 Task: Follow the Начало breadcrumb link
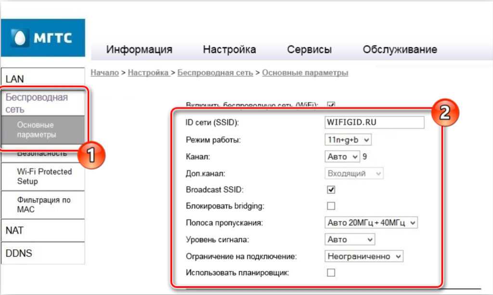coord(104,73)
